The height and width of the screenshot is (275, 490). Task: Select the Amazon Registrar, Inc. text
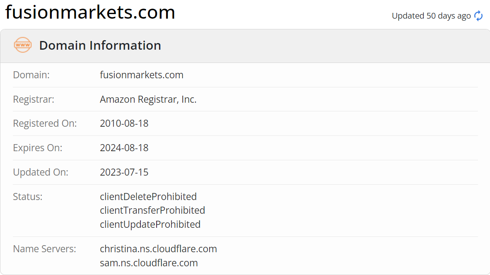(x=148, y=99)
